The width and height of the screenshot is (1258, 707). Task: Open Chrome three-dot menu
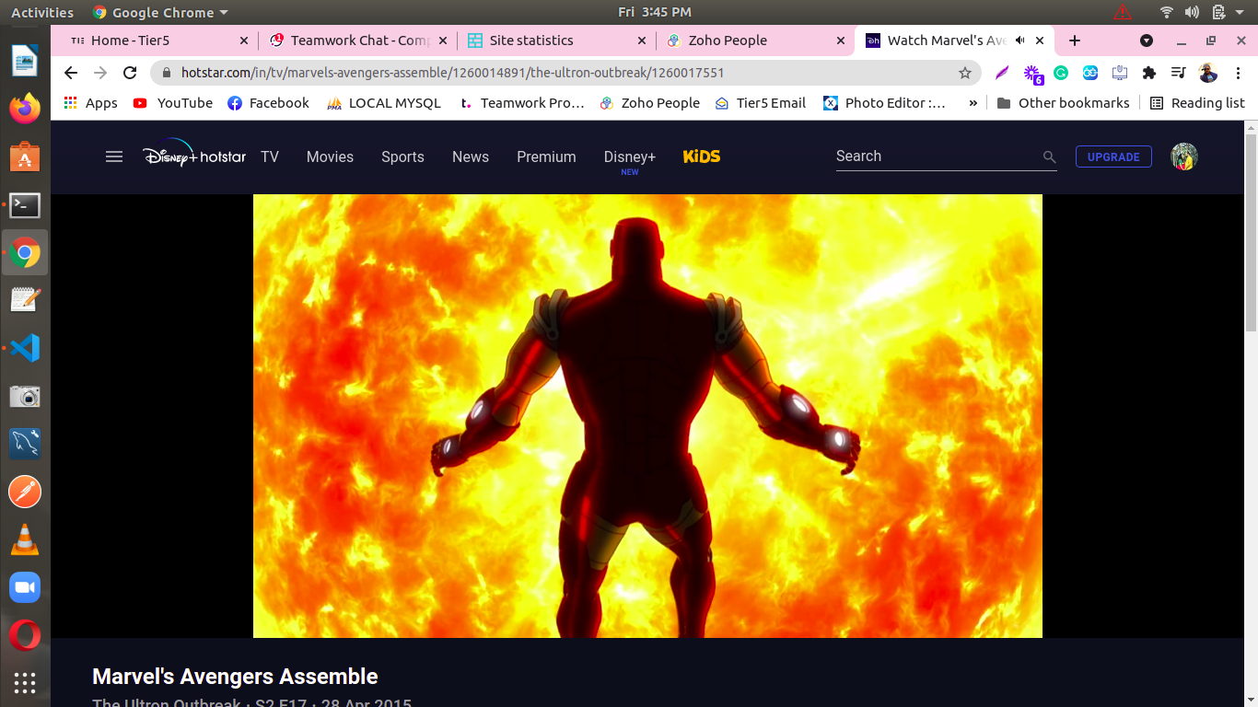pos(1239,73)
